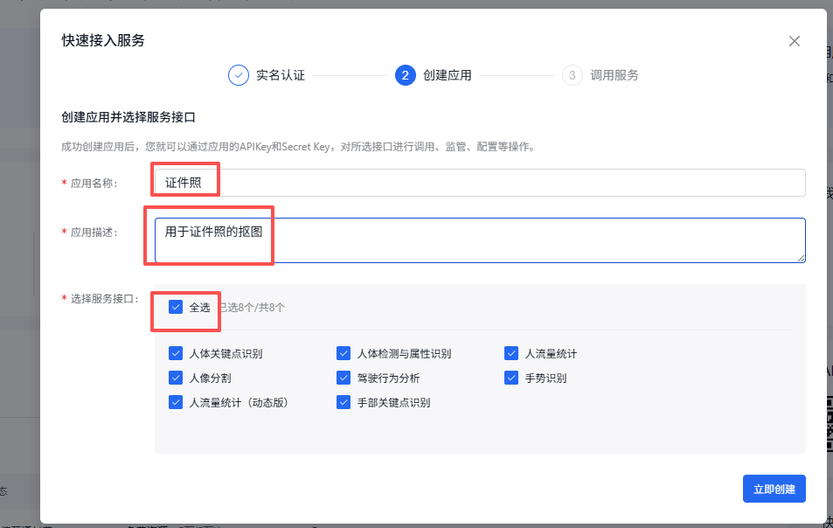Toggle 人流量统计（动态版） checkbox

(x=176, y=402)
